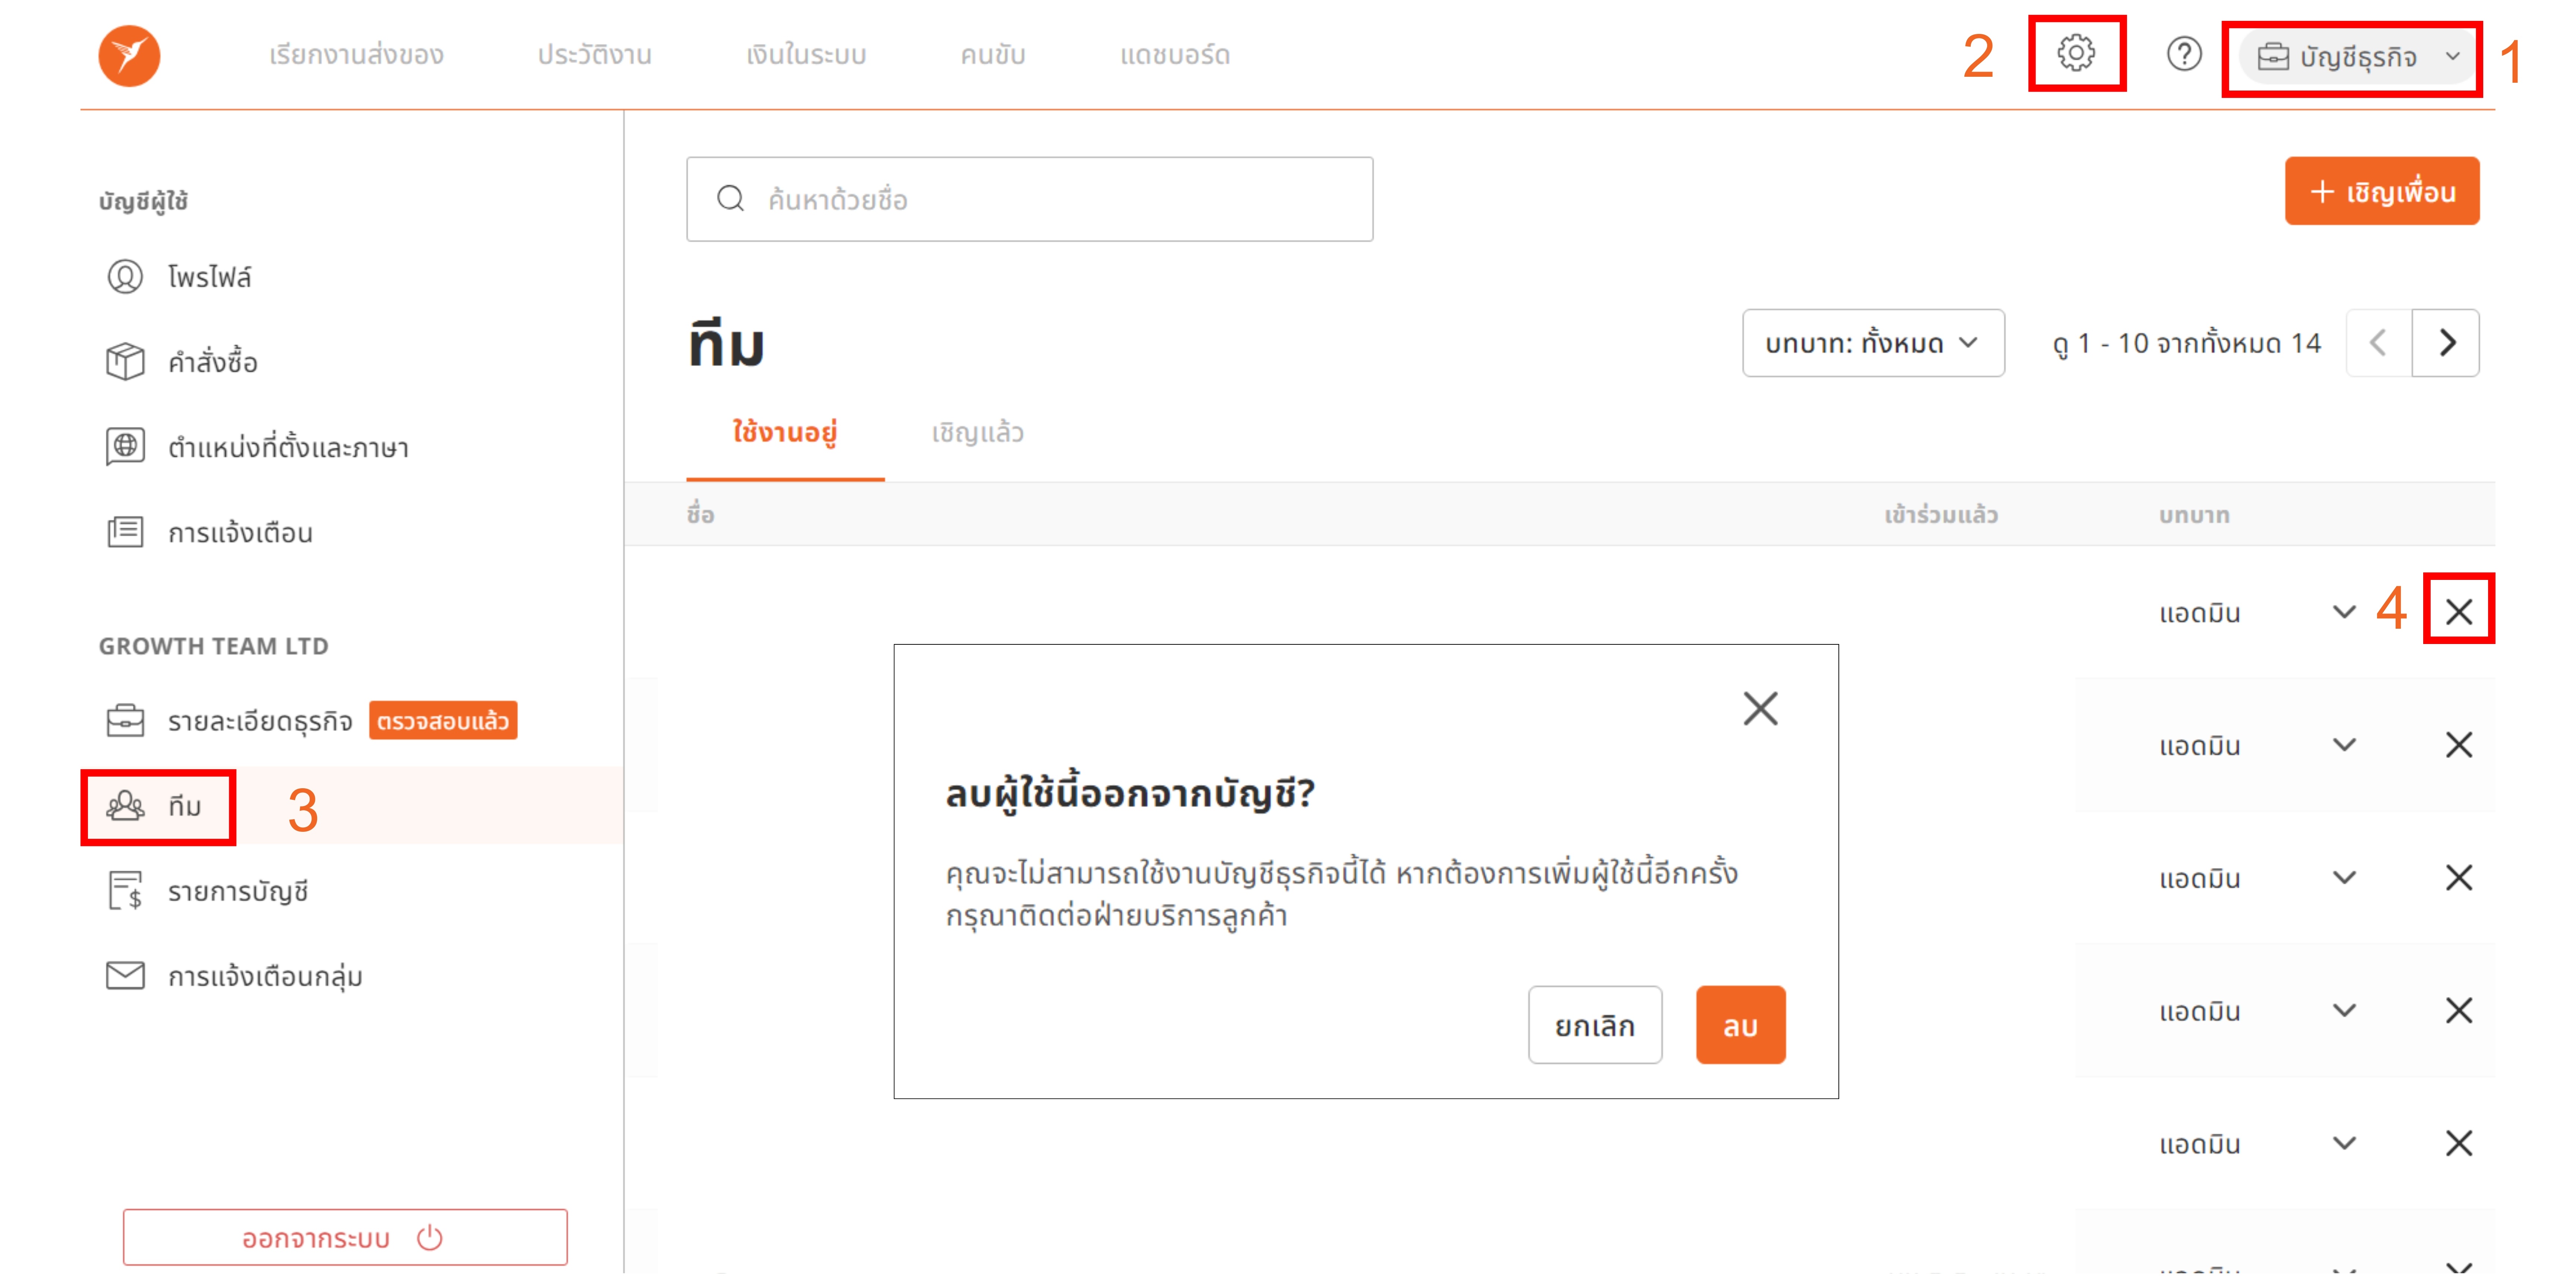The height and width of the screenshot is (1288, 2576).
Task: Remove user in the second แอดมิน row
Action: click(2459, 745)
